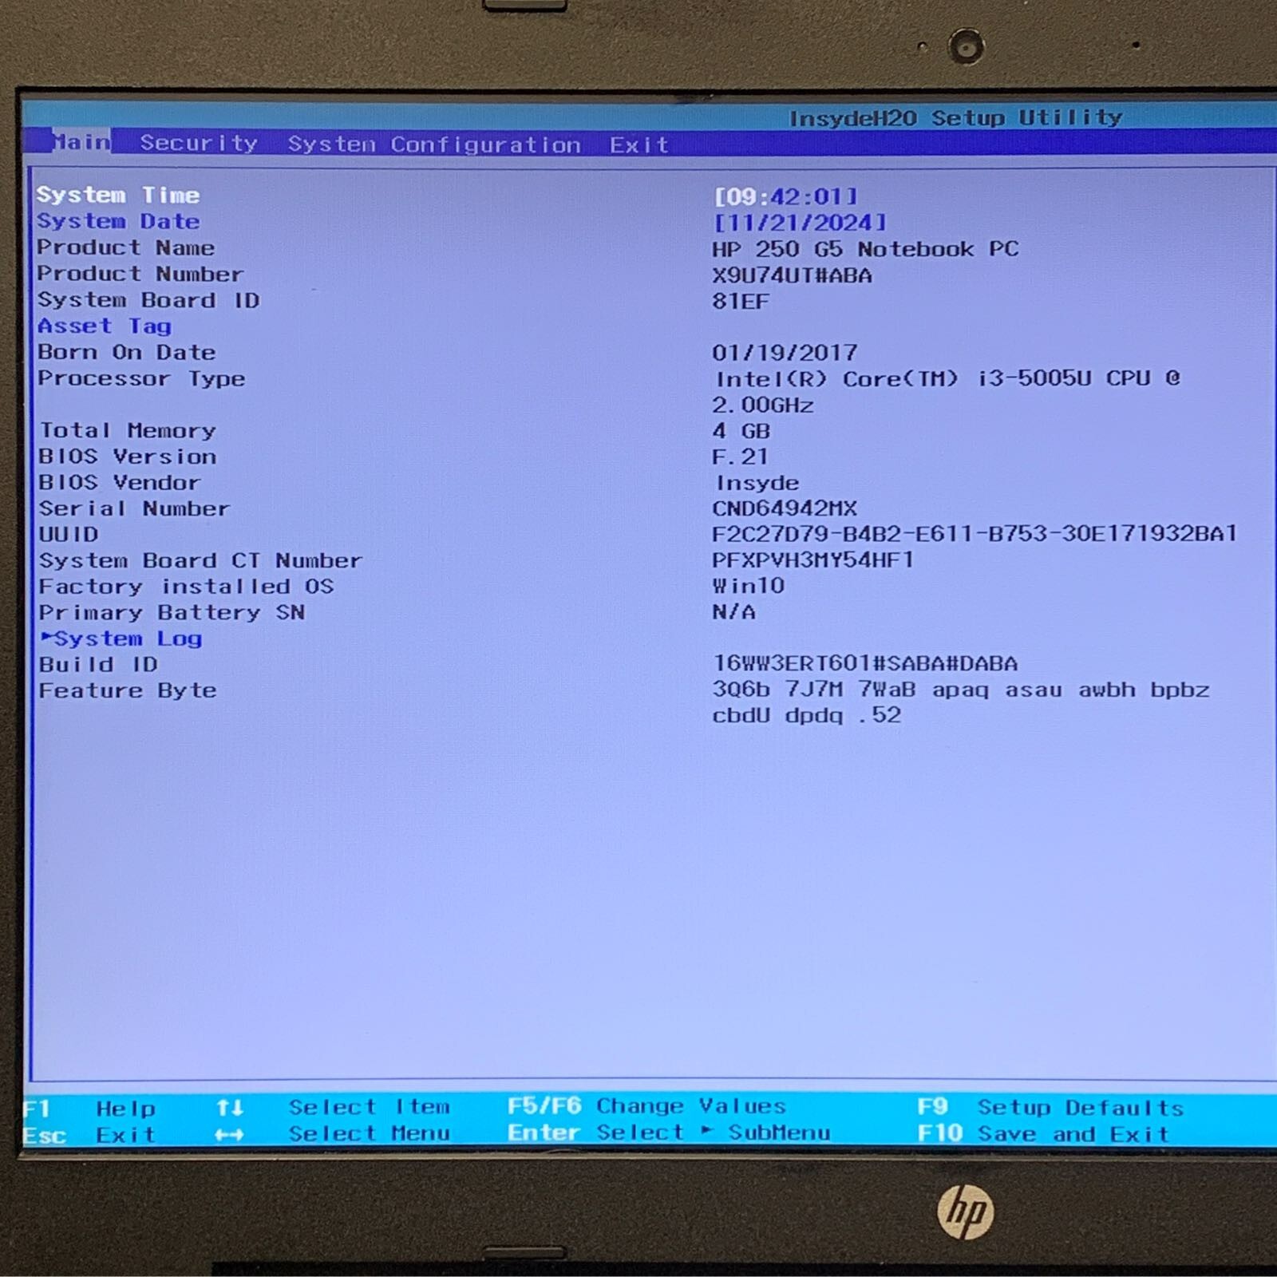The height and width of the screenshot is (1277, 1277).
Task: Click the CT number PFXPVH3MY54HF1
Action: 812,559
